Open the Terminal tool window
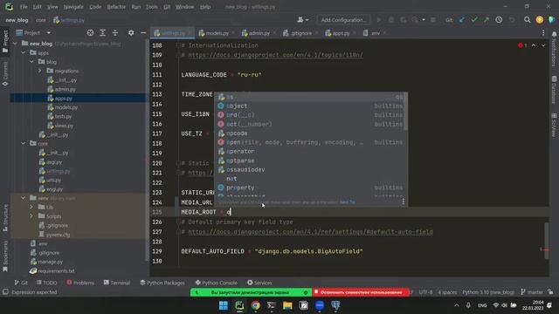 click(x=116, y=283)
